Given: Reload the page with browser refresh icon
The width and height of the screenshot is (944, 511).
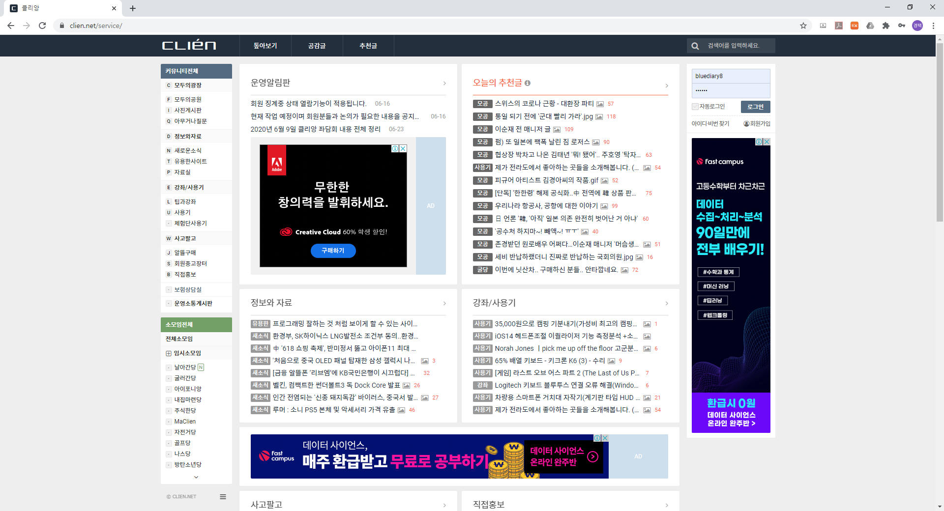Looking at the screenshot, I should pos(42,26).
